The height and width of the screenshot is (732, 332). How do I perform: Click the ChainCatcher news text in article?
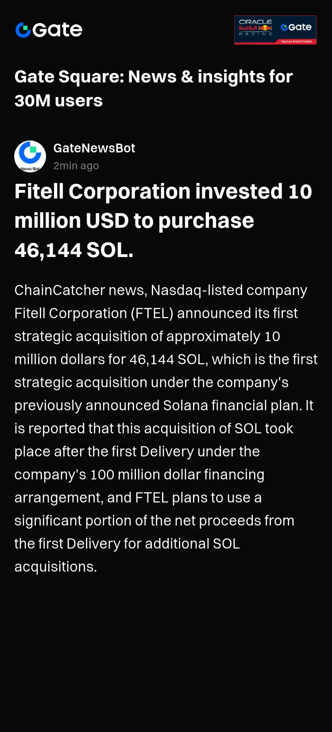point(80,290)
